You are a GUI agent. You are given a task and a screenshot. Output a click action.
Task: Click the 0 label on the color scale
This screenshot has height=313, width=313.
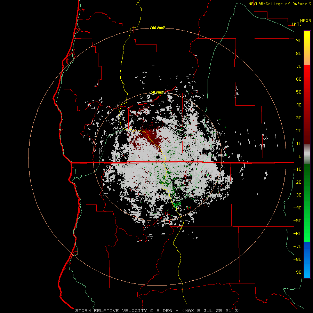point(300,156)
